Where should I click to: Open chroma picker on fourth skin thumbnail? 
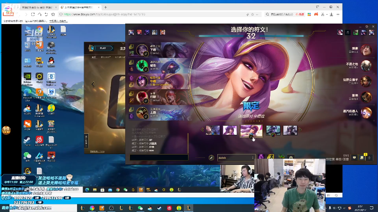pos(273,135)
